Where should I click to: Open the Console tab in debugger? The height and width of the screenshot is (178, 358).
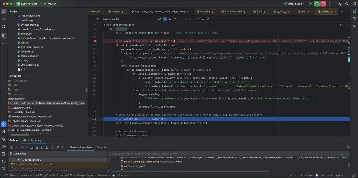101,147
